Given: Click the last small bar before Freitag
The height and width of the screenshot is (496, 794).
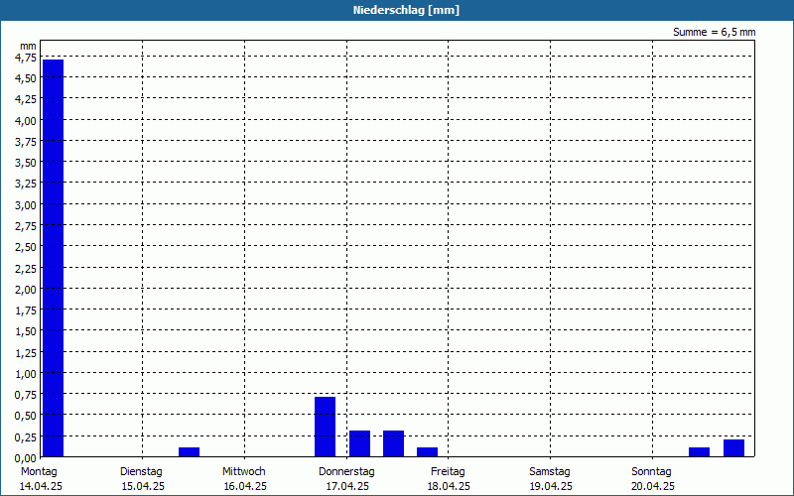Looking at the screenshot, I should click(428, 452).
